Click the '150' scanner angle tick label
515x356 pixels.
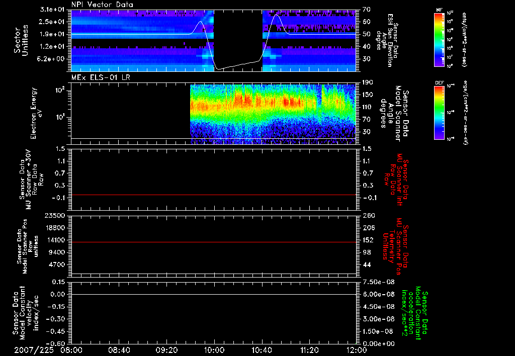pos(368,95)
